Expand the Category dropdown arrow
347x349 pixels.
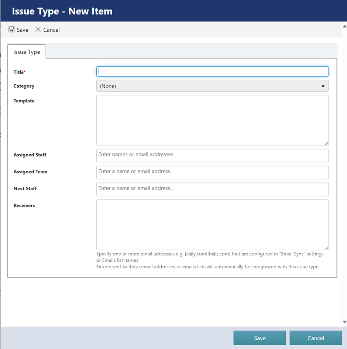point(323,86)
